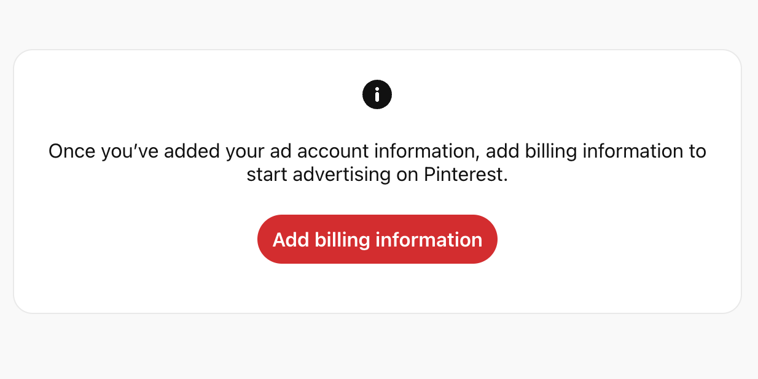
Task: Click the billing information prompt message
Action: pos(377,163)
